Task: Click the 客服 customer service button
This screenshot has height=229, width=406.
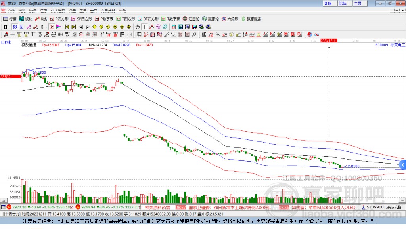Action: click(x=328, y=3)
